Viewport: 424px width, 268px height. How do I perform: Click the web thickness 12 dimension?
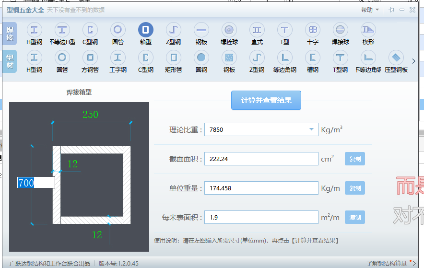tap(72, 164)
